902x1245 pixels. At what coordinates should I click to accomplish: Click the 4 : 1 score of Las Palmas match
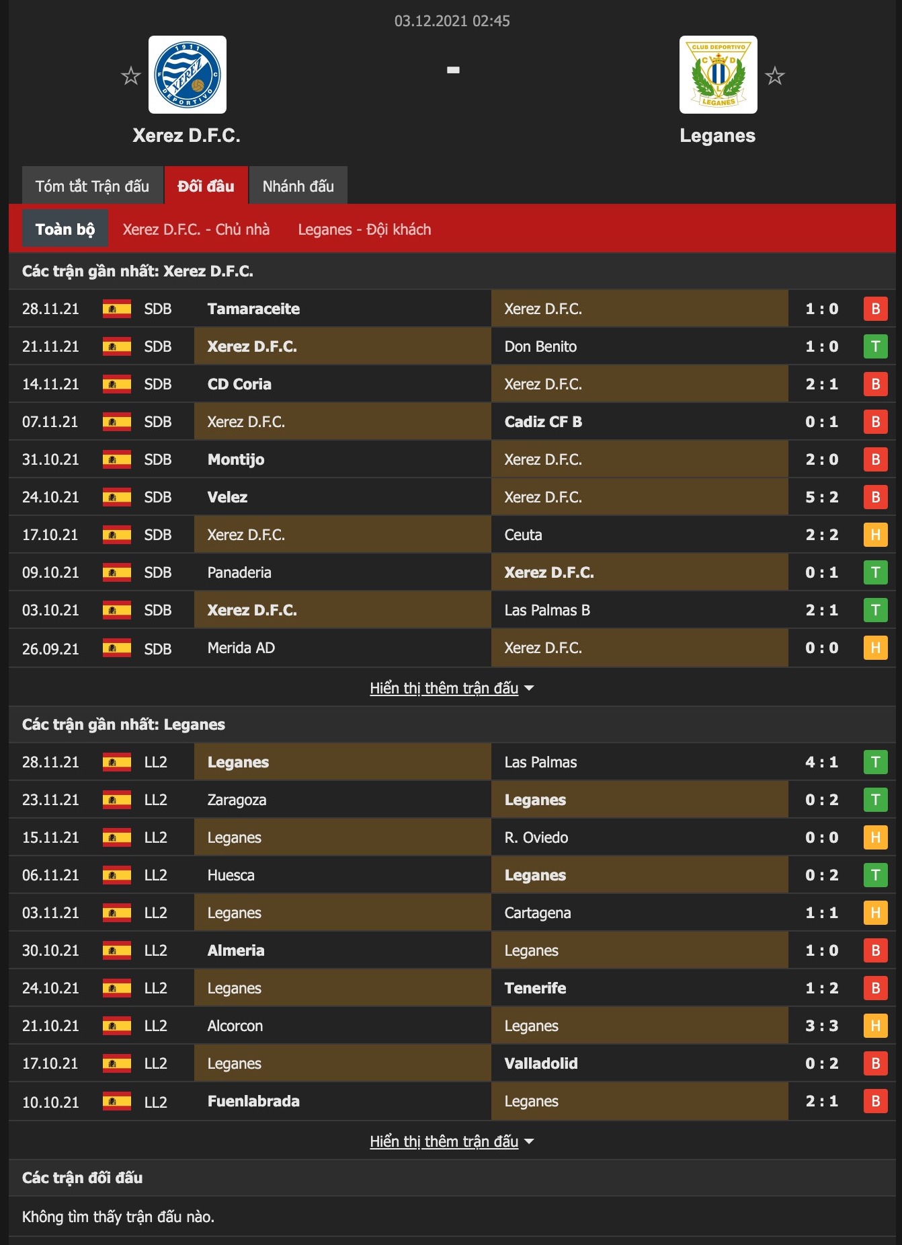tap(822, 762)
